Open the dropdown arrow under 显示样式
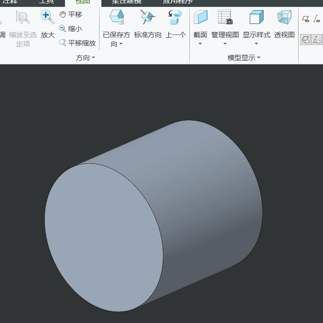The height and width of the screenshot is (323, 323). point(256,44)
